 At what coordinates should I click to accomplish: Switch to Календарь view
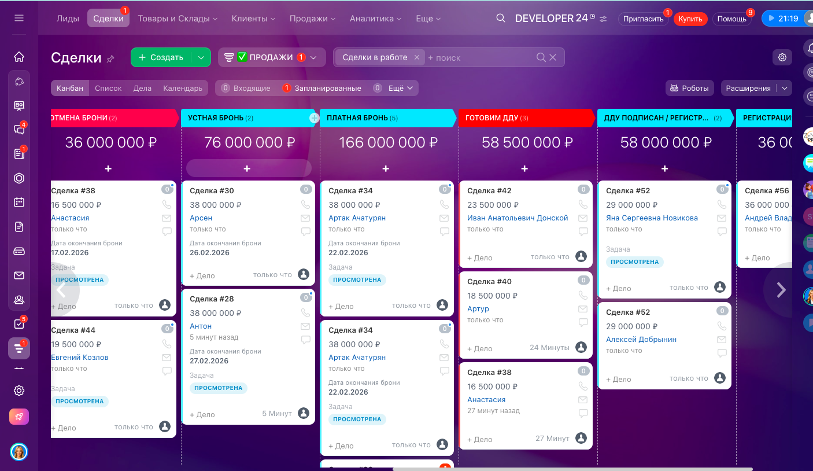point(183,88)
